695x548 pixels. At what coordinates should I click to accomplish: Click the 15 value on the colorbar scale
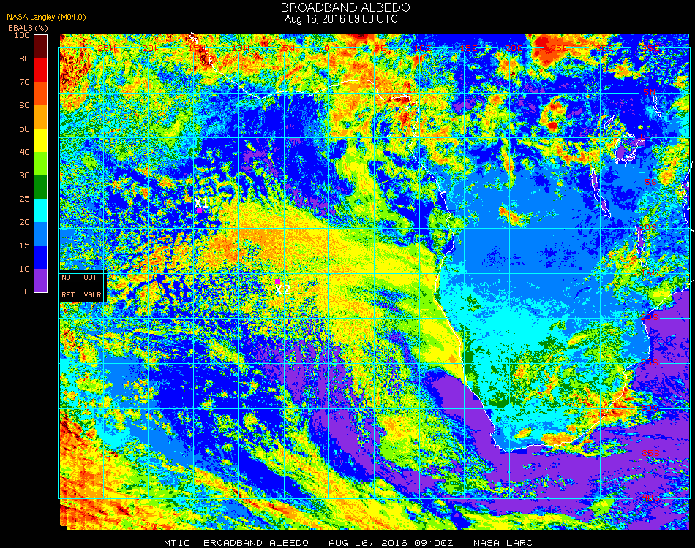(x=24, y=246)
